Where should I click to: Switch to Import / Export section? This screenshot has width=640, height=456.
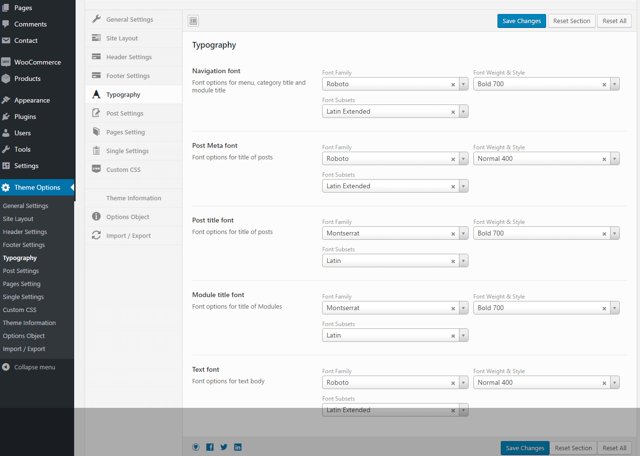(128, 235)
